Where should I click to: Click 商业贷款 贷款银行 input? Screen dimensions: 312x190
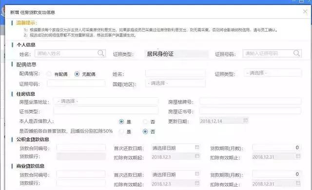tap(81, 183)
